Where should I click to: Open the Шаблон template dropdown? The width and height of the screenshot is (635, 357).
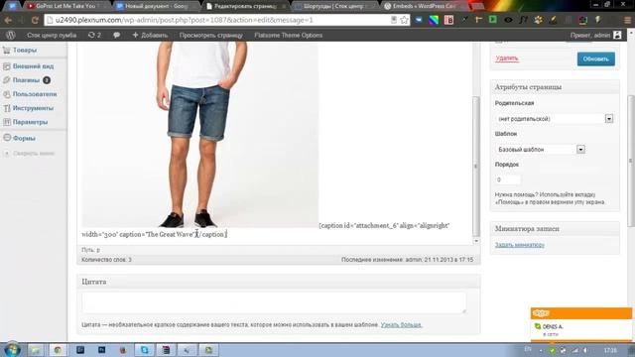pos(540,150)
